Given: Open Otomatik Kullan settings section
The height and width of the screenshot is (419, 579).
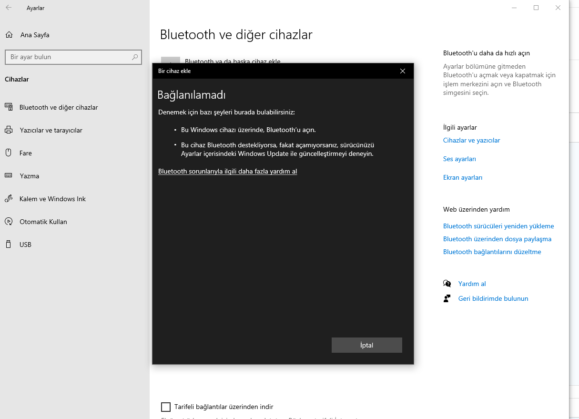Looking at the screenshot, I should (43, 222).
